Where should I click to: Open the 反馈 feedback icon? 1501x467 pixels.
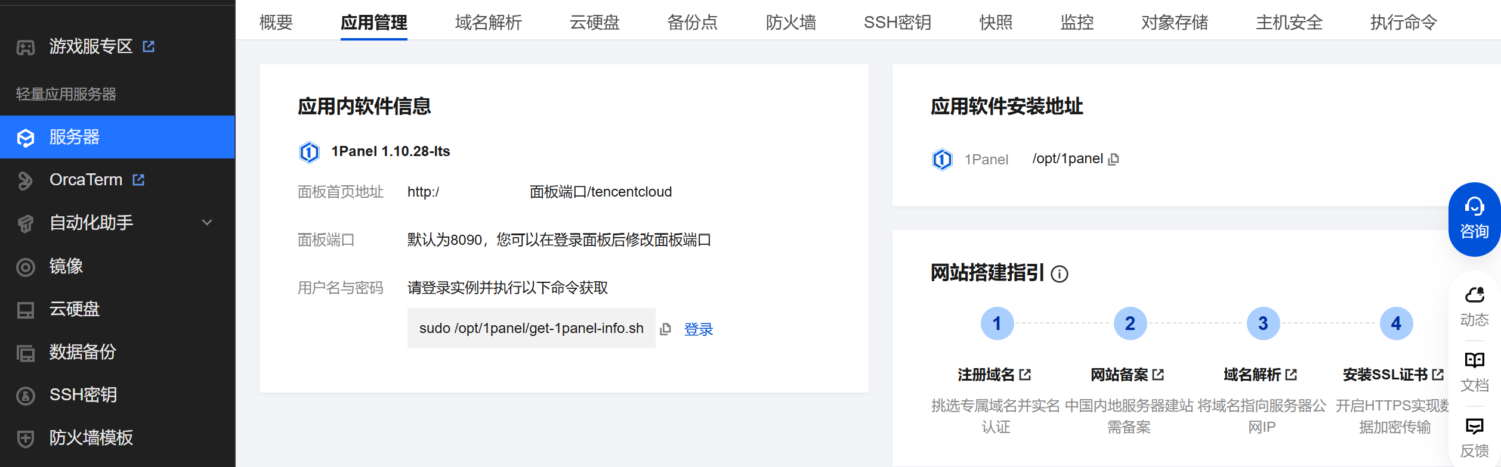[1474, 426]
